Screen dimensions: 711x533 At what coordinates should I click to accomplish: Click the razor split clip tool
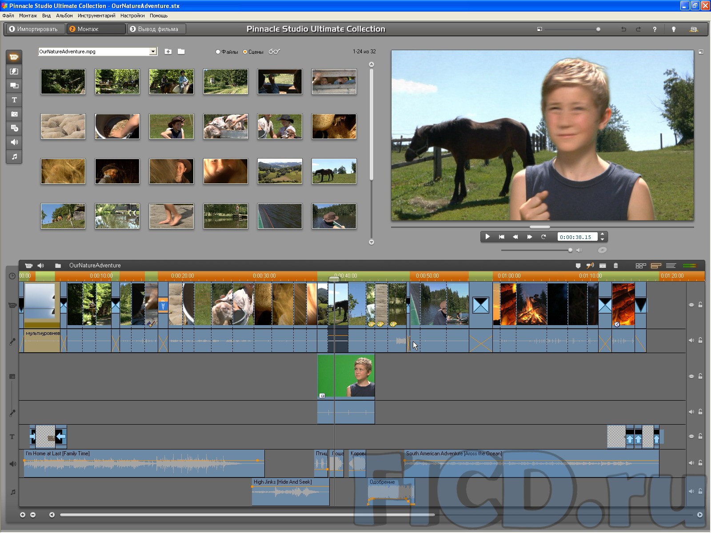tap(603, 266)
